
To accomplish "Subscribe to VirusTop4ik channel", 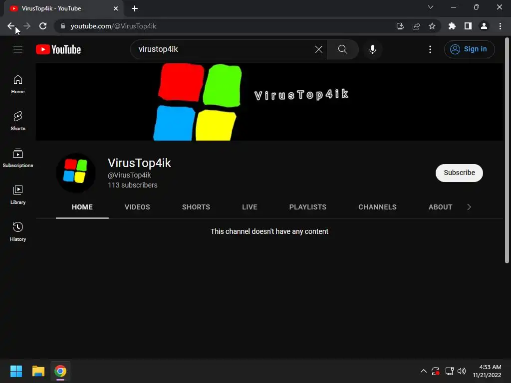I will [459, 173].
